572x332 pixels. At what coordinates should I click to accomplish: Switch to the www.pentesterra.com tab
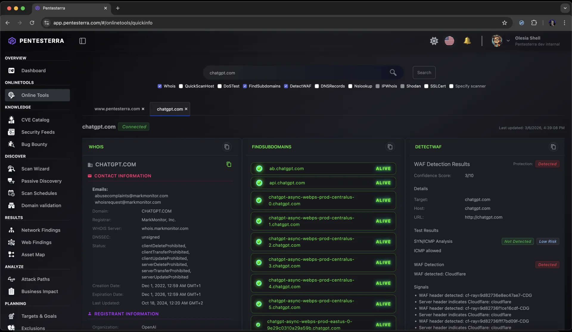[x=117, y=109]
